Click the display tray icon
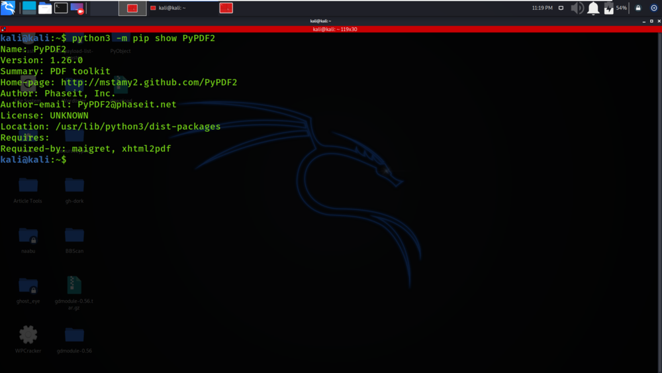Screen dimensions: 662x373 561,7
